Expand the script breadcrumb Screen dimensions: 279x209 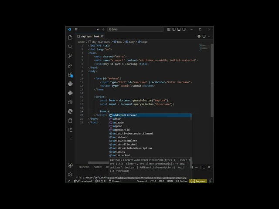point(143,42)
